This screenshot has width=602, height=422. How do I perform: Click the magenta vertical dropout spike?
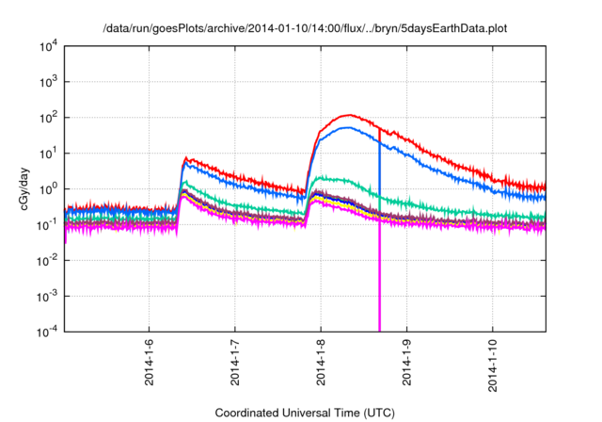(x=380, y=275)
